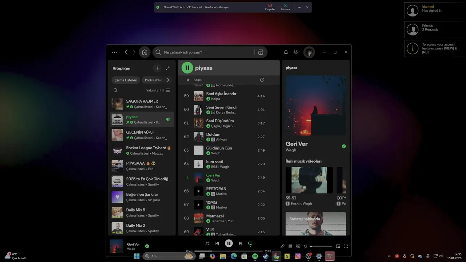Mute the Spotify volume
The height and width of the screenshot is (262, 466).
point(305,246)
